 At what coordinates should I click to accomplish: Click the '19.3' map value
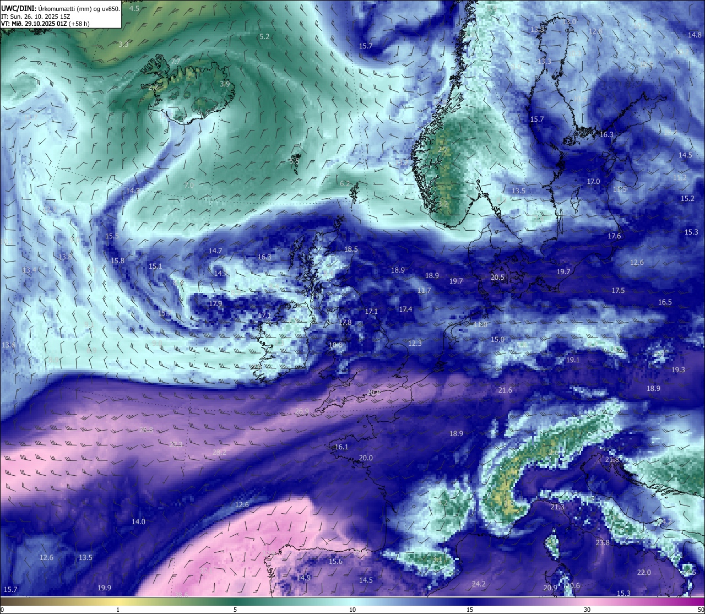[x=678, y=370]
